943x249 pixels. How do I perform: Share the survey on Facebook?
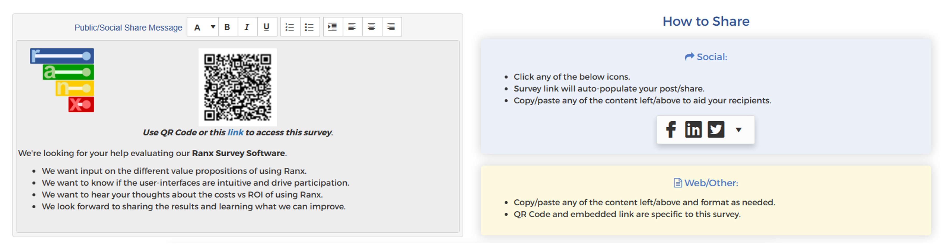pos(671,129)
